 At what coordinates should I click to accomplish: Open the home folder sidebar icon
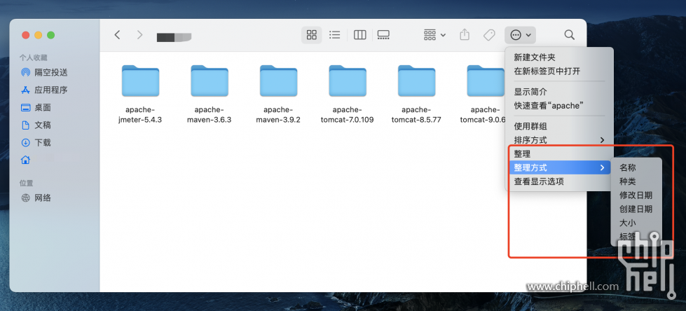click(x=26, y=160)
